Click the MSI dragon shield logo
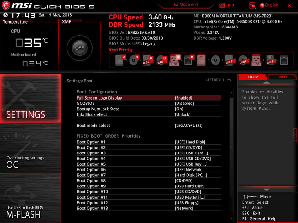Screen dimensions: 298x223 (x=6, y=6)
